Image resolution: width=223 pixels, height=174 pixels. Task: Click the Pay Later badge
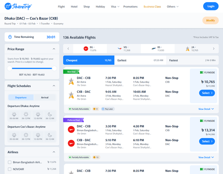point(108,109)
